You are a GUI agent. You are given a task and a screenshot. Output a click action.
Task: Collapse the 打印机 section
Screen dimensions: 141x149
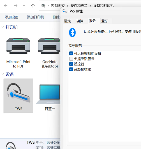(3, 27)
